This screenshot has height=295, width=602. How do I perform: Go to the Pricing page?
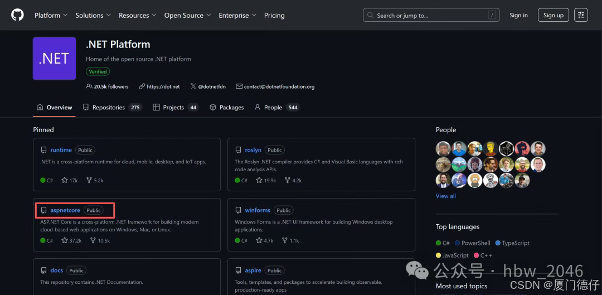tap(274, 16)
